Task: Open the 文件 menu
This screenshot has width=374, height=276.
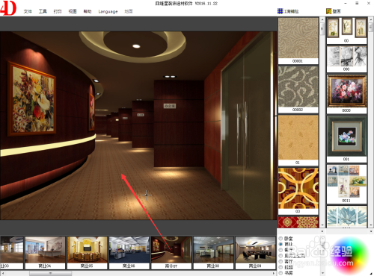Action: pos(28,11)
